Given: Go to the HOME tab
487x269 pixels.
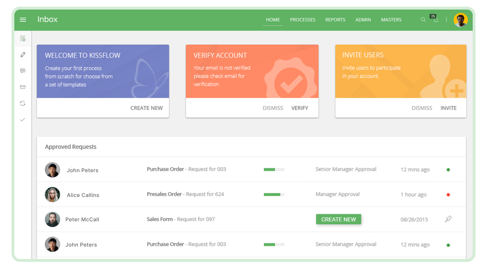Looking at the screenshot, I should (273, 20).
